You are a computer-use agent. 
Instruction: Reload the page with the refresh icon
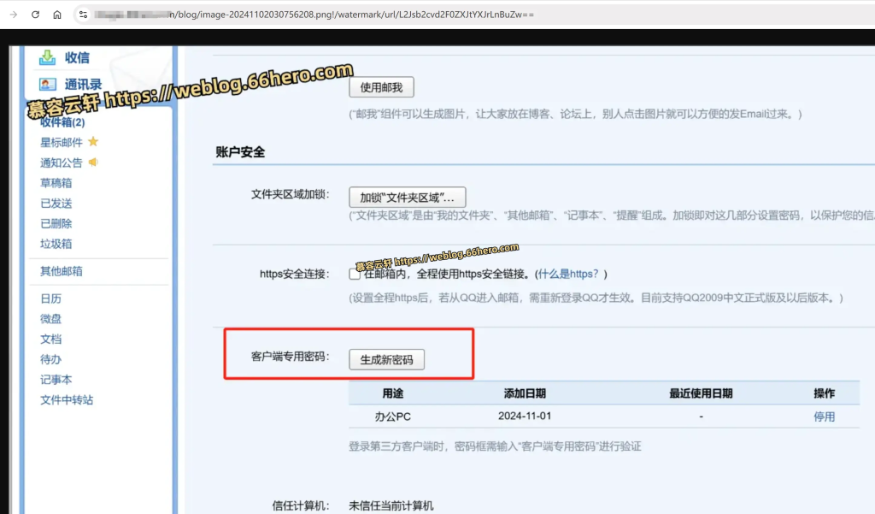pos(35,15)
